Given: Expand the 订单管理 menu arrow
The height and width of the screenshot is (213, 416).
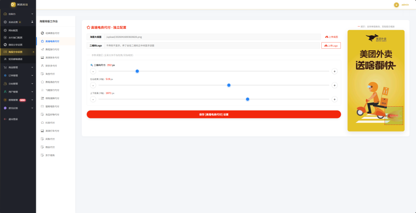Looking at the screenshot, I should (32, 75).
